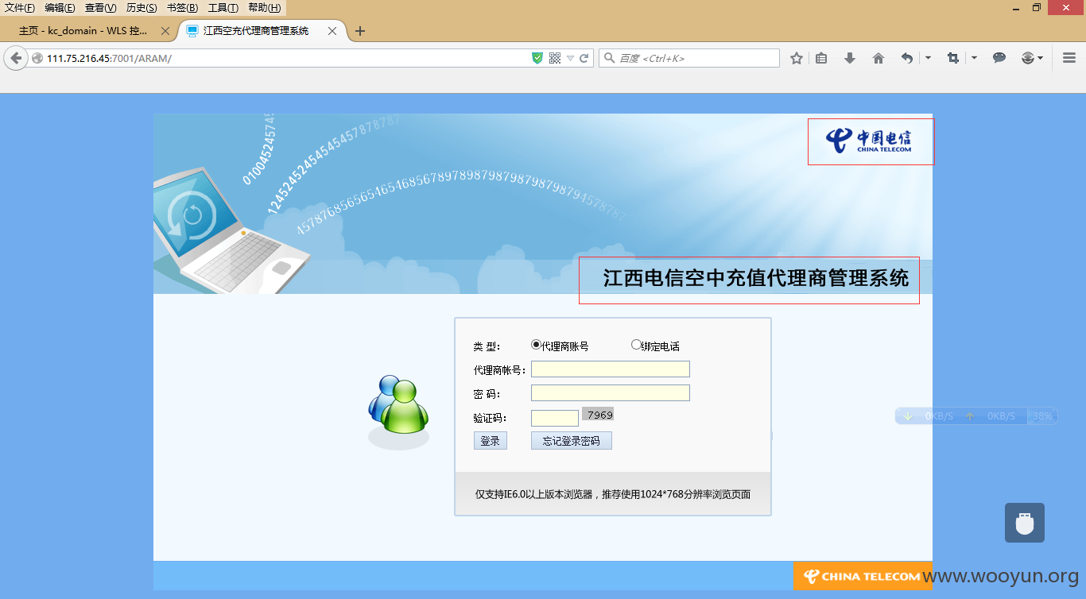The height and width of the screenshot is (599, 1086).
Task: Close the 江西空充代理商管理系统 tab
Action: [x=332, y=31]
